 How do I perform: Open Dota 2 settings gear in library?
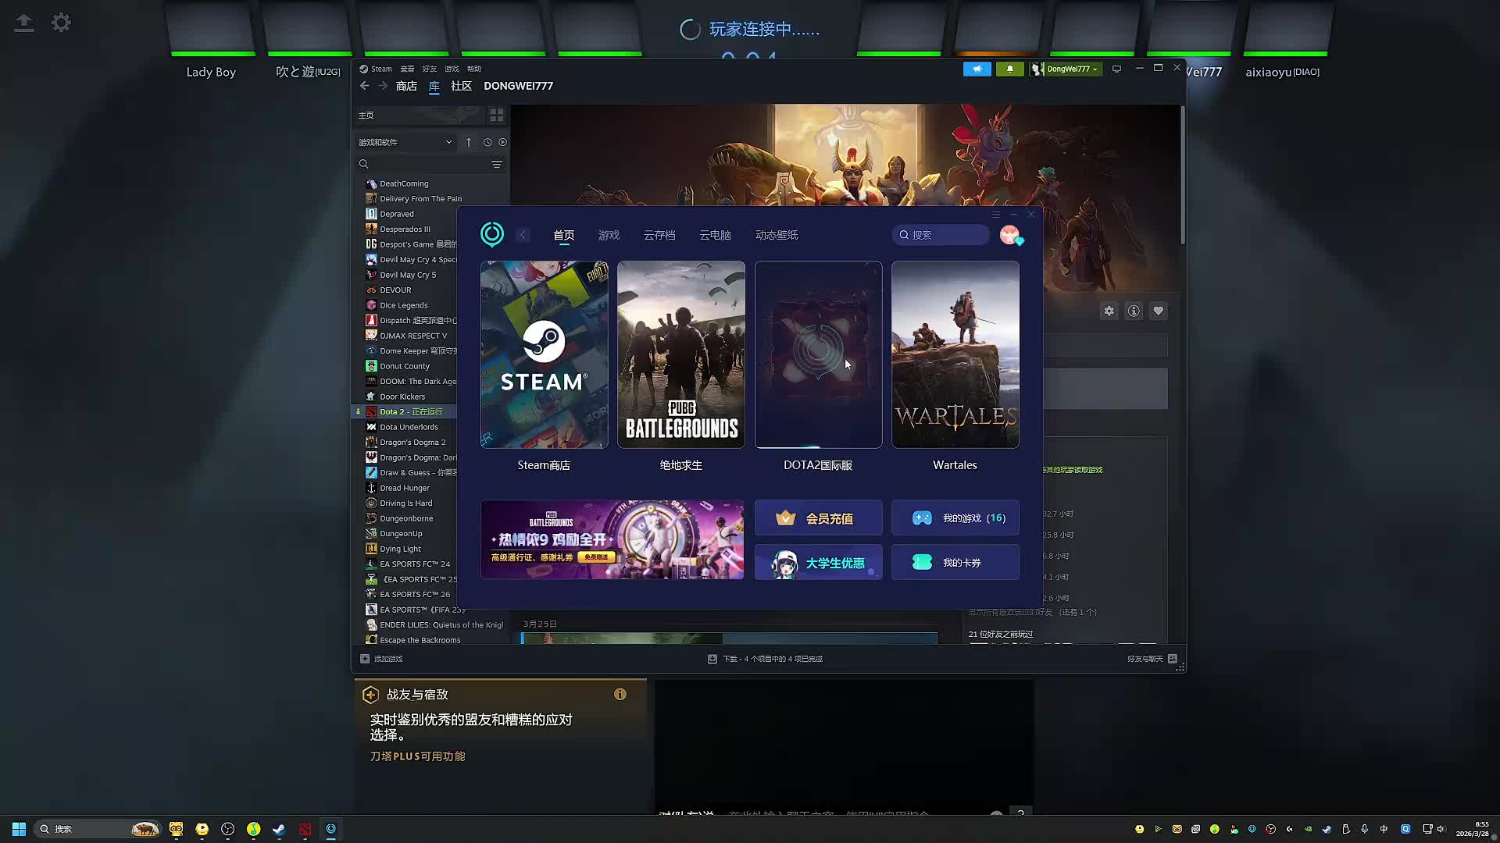[1109, 311]
